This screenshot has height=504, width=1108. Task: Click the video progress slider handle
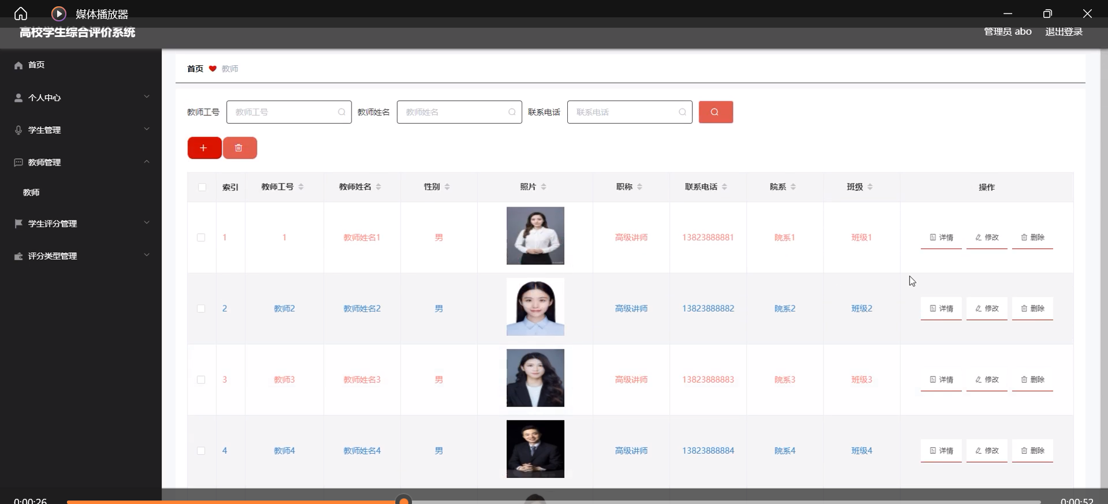coord(404,501)
